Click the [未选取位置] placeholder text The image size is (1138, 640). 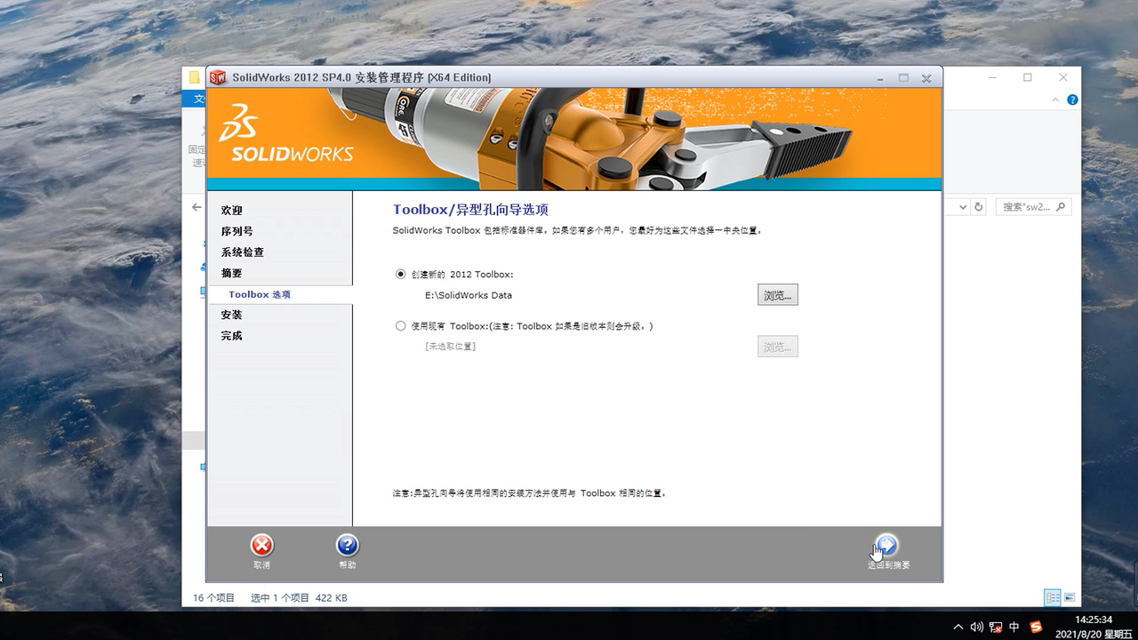point(450,346)
